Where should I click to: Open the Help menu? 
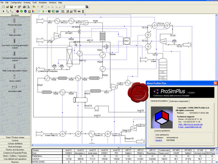60,3
